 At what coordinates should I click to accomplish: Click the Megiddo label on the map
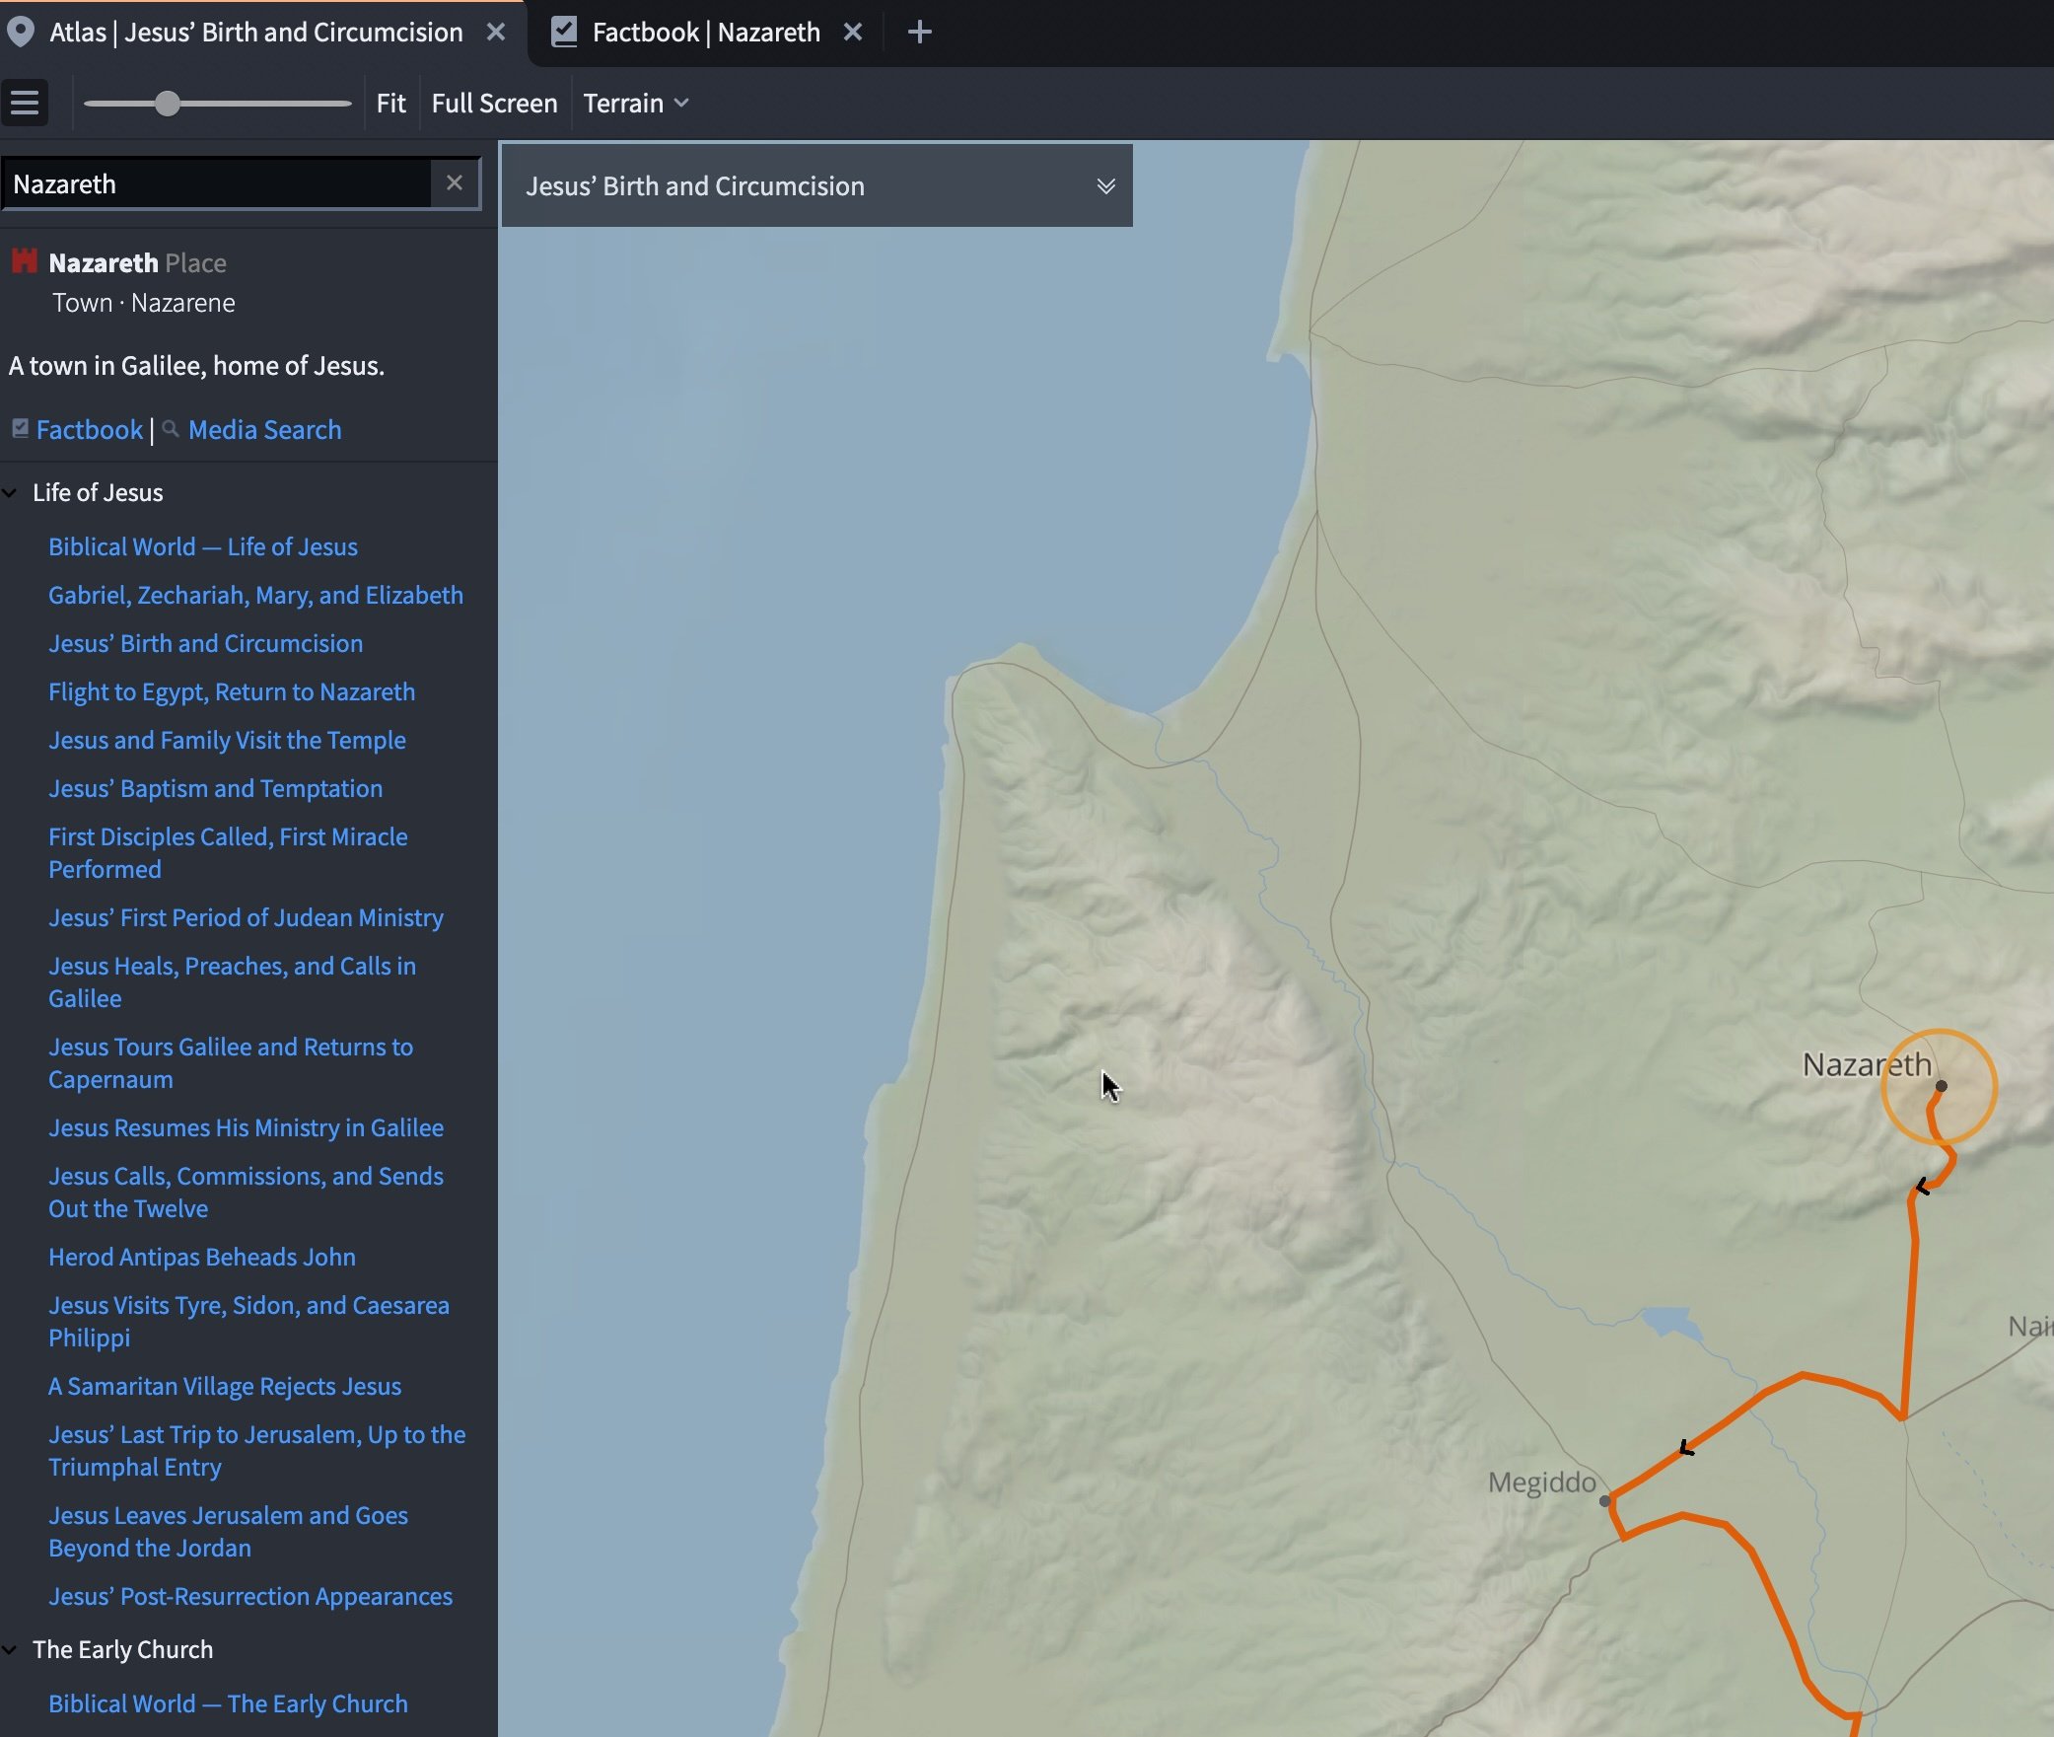tap(1541, 1482)
